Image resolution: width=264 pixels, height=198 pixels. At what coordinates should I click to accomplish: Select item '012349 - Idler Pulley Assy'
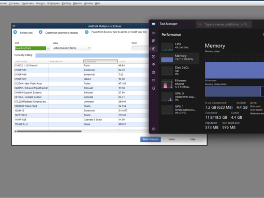(x=28, y=83)
